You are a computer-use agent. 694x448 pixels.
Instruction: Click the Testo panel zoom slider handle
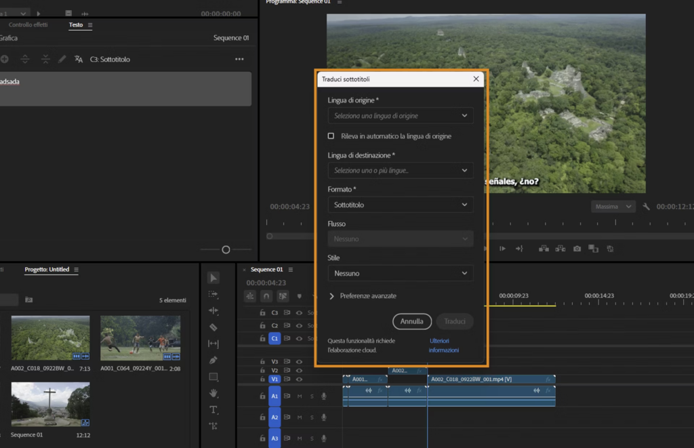[x=226, y=249]
